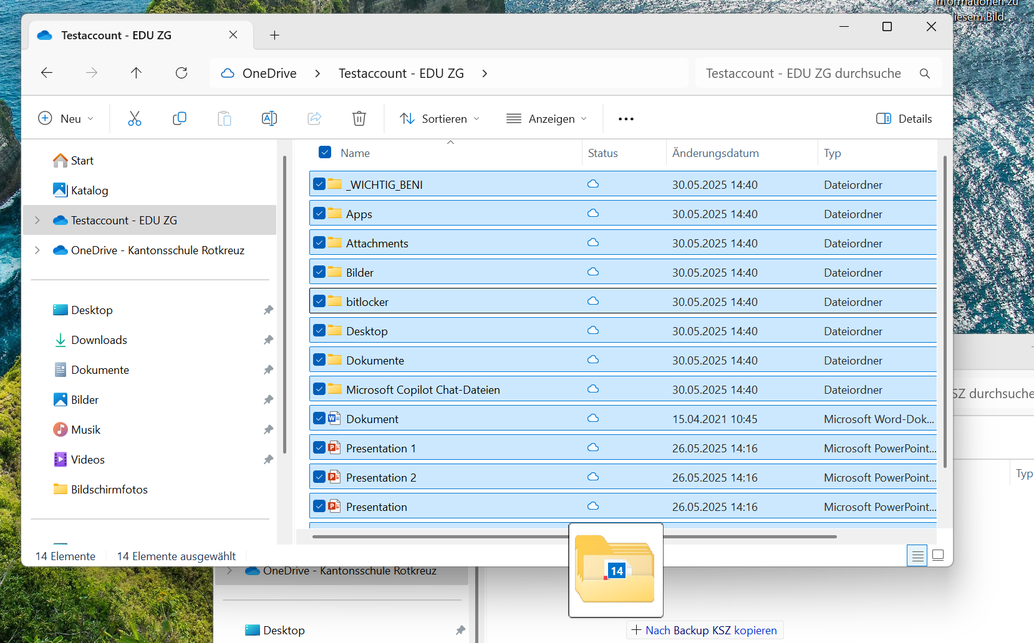Viewport: 1034px width, 643px height.
Task: Open Dokumente in the sidebar quick access
Action: point(91,369)
